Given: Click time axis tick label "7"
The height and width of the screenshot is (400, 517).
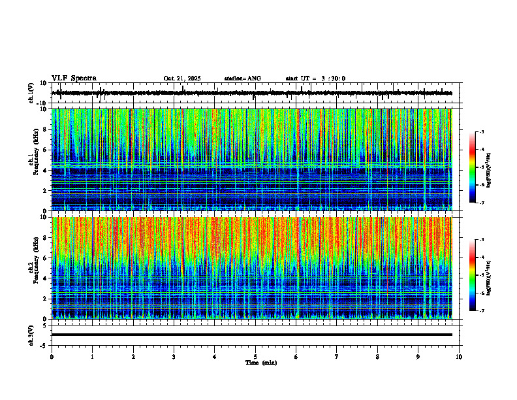Looking at the screenshot, I should (337, 357).
